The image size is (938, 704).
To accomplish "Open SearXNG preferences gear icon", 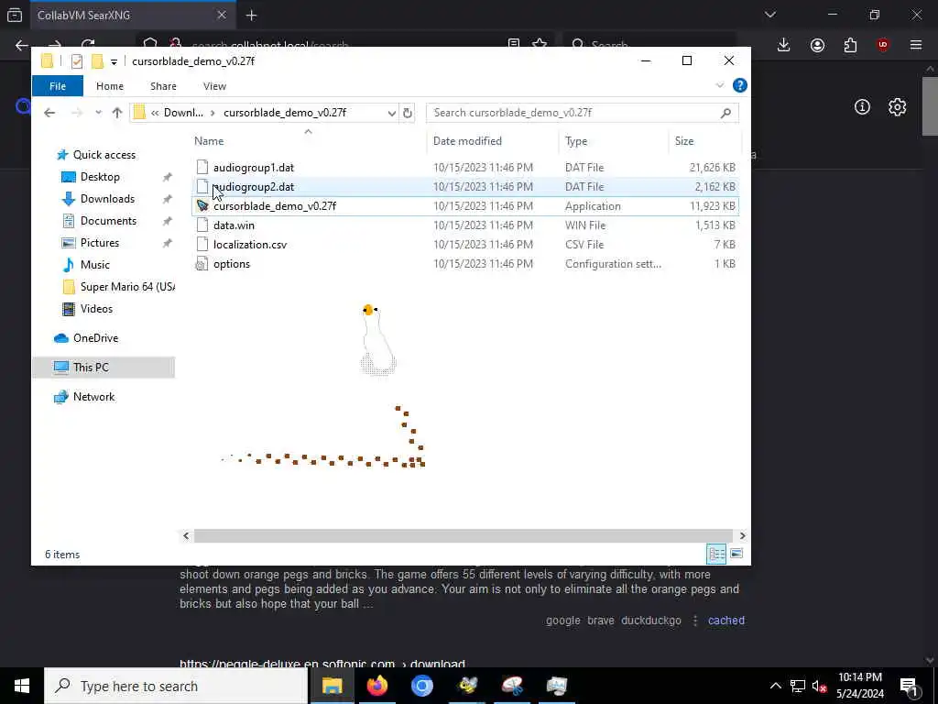I will [897, 107].
